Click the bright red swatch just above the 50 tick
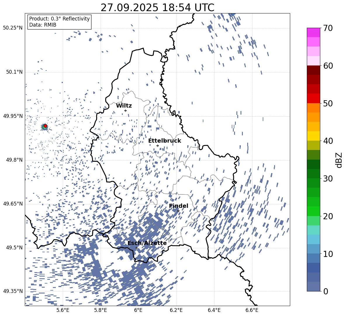Screen dimensions: 346x316 [313, 99]
